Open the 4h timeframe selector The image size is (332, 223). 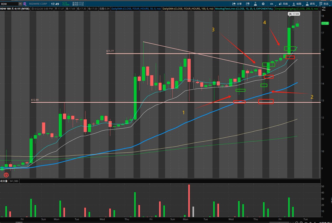272,4
